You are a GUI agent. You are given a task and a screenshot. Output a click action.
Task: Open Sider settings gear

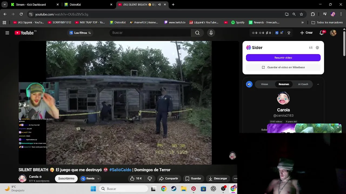(317, 48)
